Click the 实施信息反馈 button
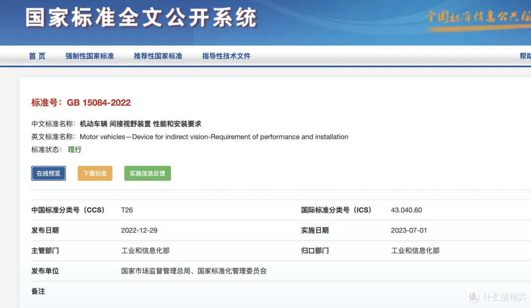Viewport: 531px width, 308px height. click(x=147, y=173)
